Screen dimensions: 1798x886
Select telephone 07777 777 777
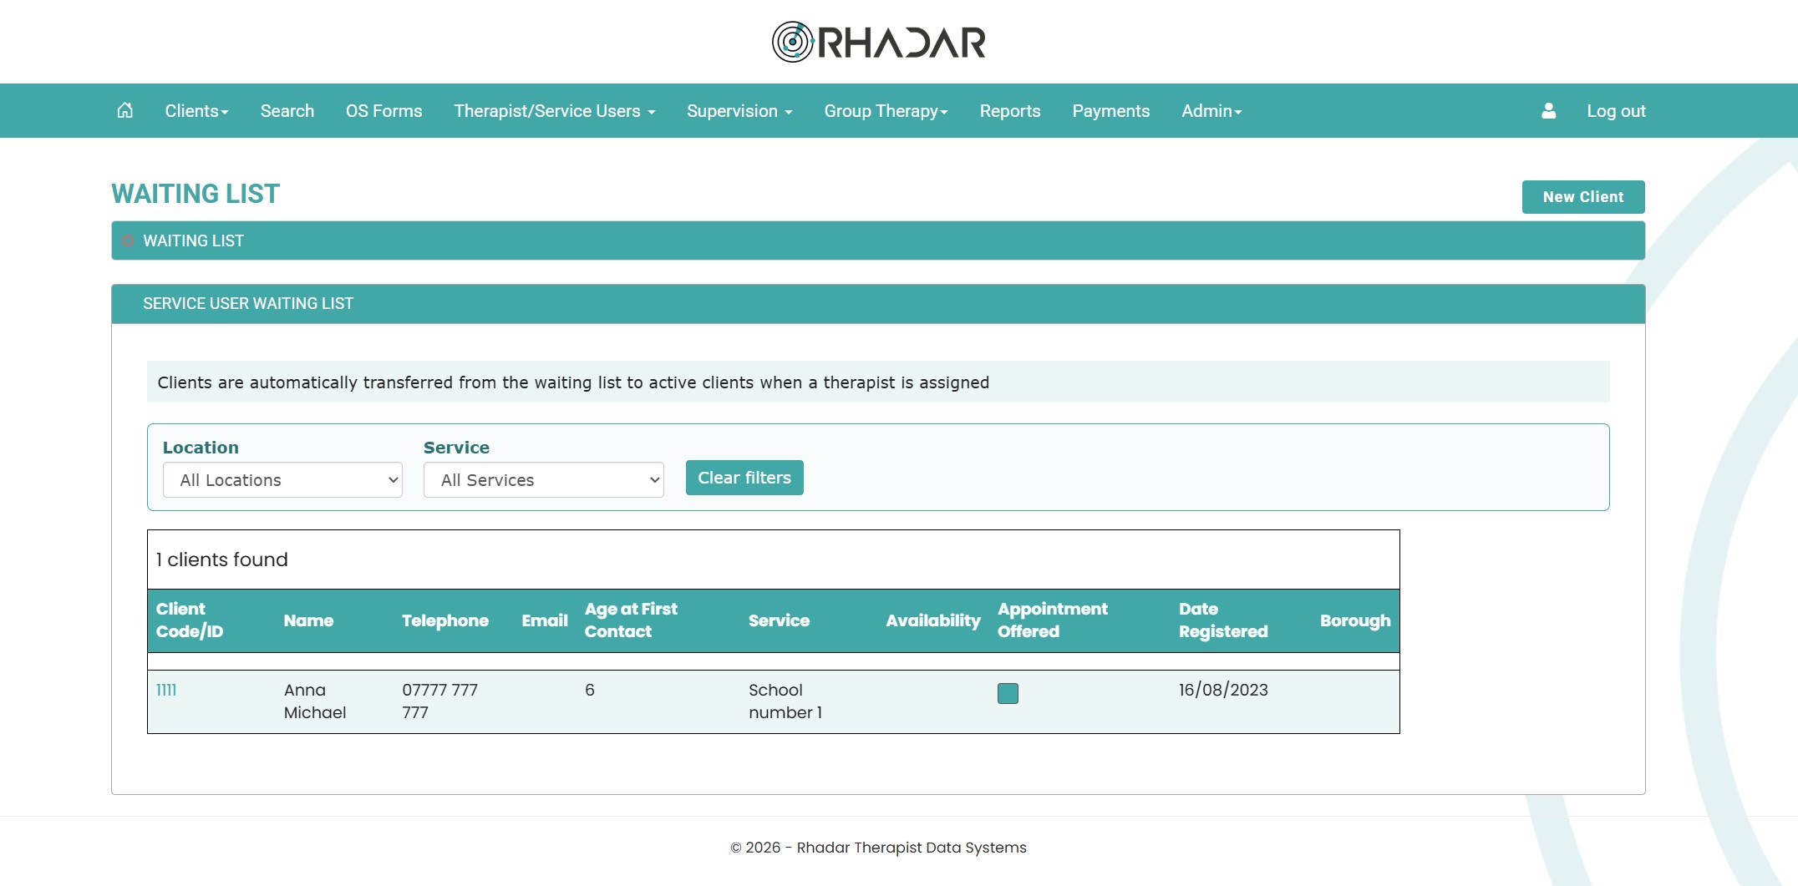(x=440, y=701)
